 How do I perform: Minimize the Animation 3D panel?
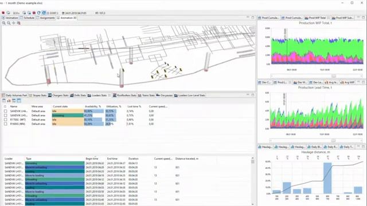pos(248,18)
